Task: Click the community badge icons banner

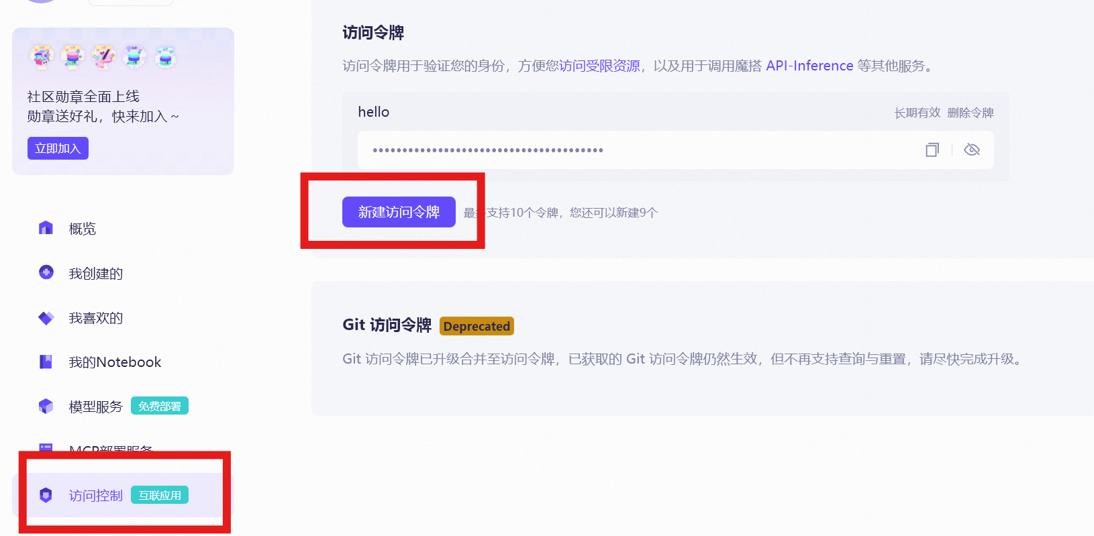Action: pyautogui.click(x=103, y=57)
